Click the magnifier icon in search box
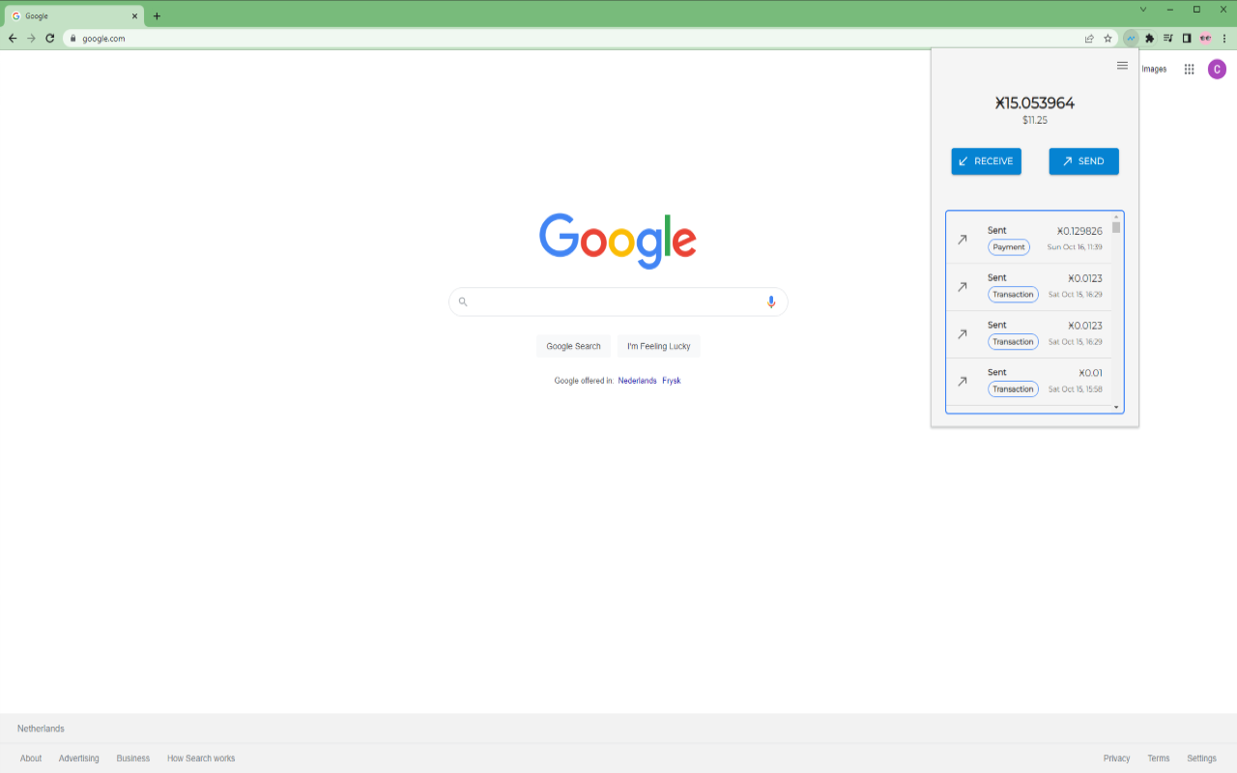Viewport: 1237px width, 773px height. point(463,301)
